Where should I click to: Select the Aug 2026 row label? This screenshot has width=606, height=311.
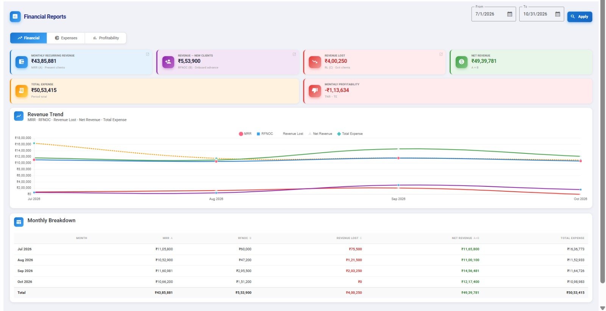pyautogui.click(x=25, y=260)
